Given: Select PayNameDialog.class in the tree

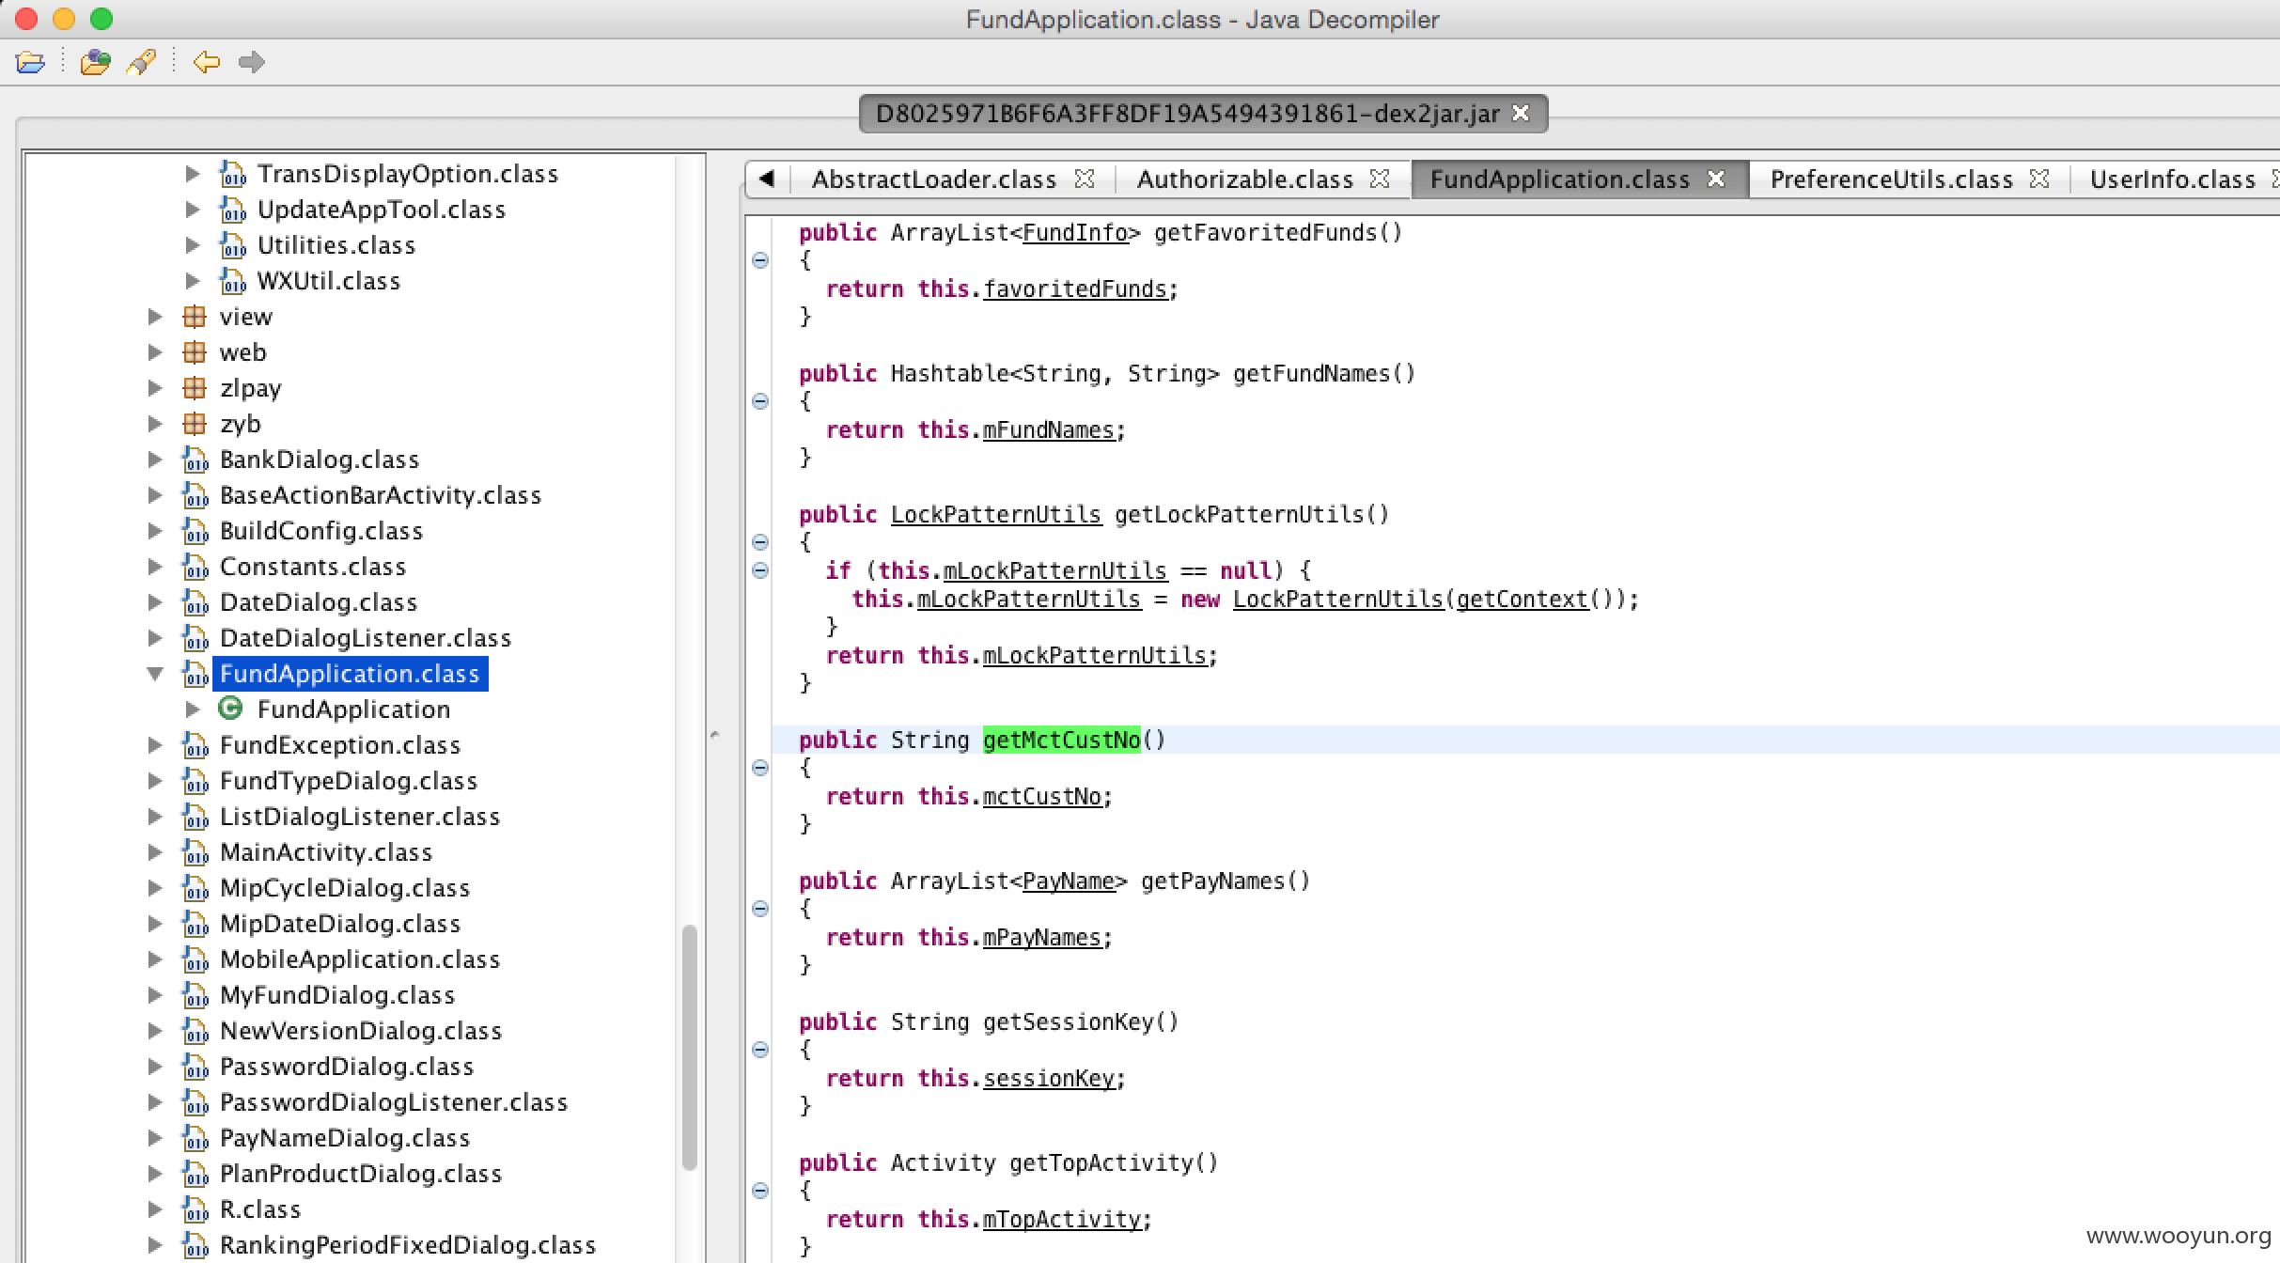Looking at the screenshot, I should (345, 1138).
